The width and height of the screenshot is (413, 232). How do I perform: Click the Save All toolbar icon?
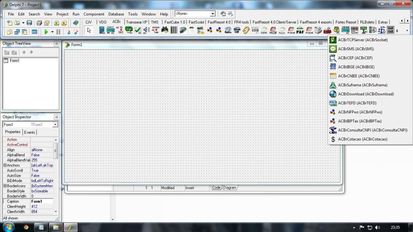39,23
